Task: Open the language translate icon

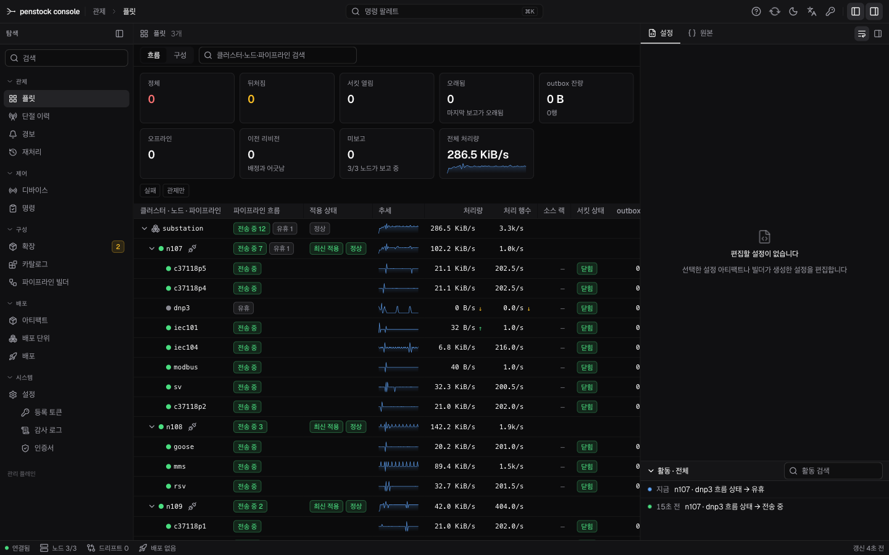Action: pyautogui.click(x=812, y=12)
